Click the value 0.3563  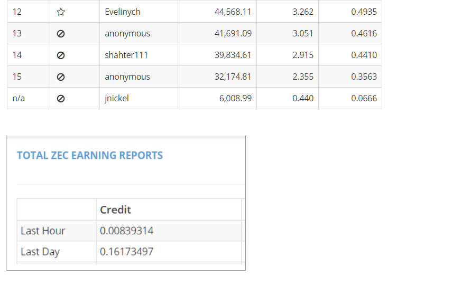(364, 77)
